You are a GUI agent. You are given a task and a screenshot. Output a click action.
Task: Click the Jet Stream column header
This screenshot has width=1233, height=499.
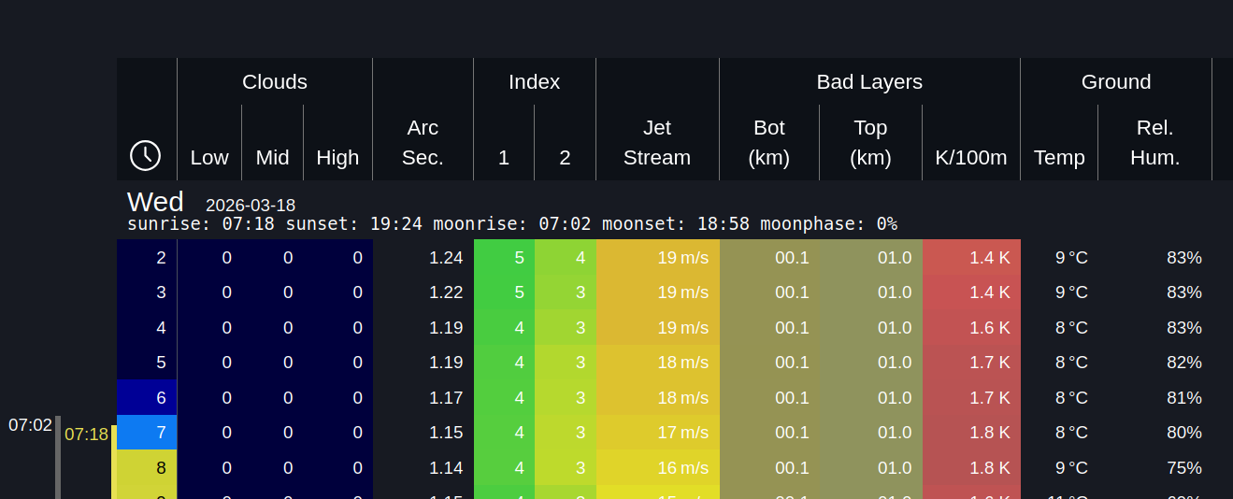[x=657, y=142]
